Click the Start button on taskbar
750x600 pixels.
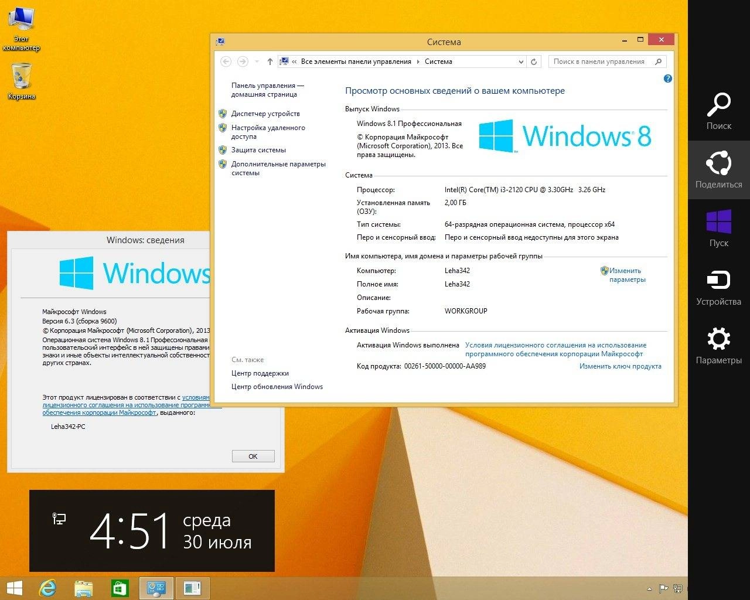click(x=14, y=588)
